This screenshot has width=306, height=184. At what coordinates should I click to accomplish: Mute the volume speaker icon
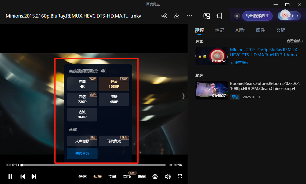(168, 177)
